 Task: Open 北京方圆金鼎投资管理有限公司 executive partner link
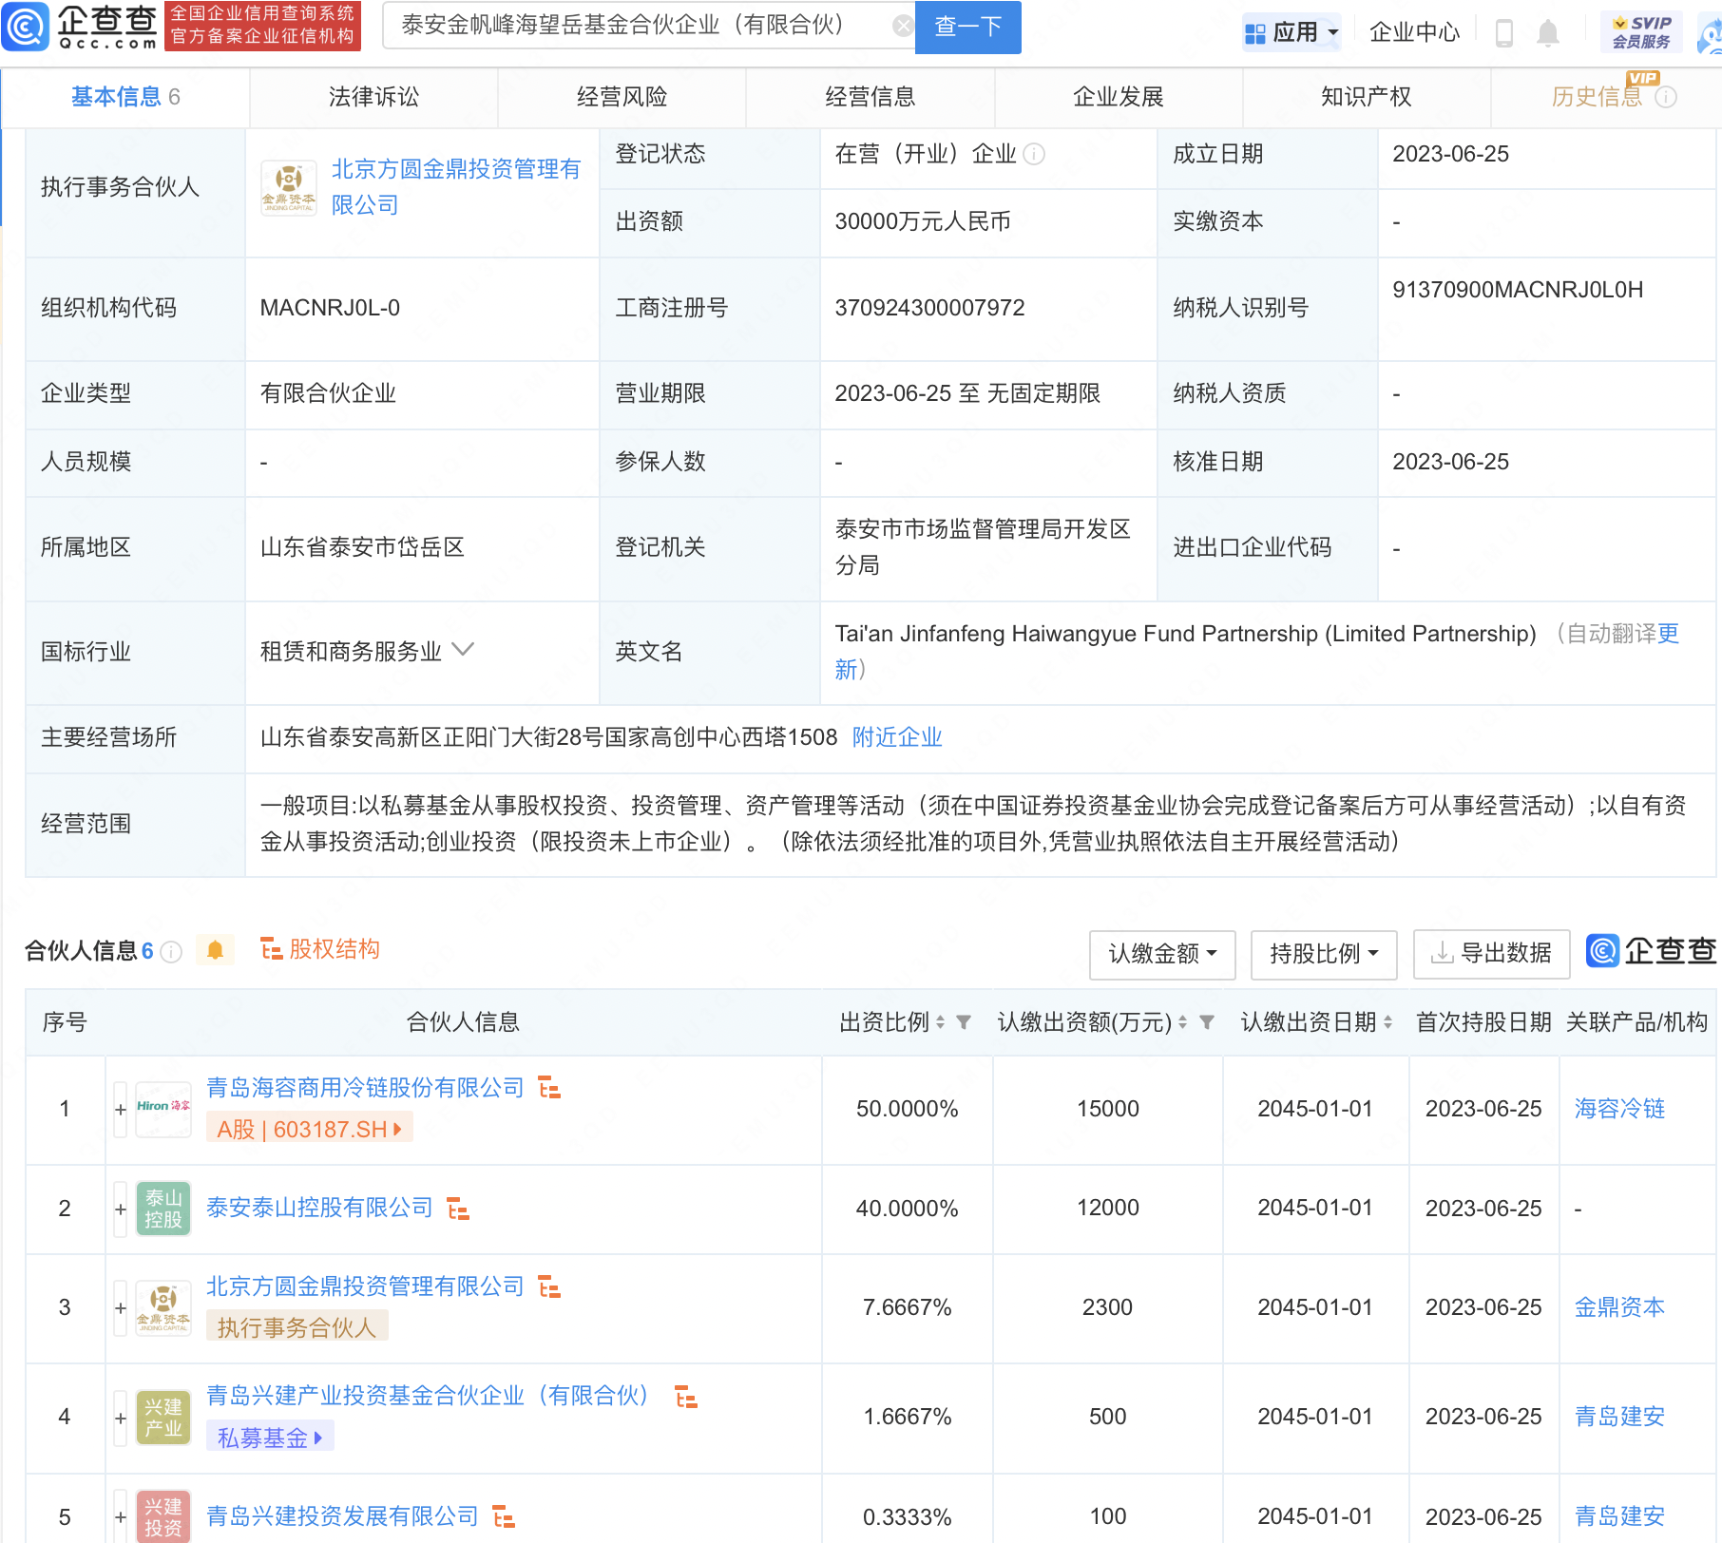456,186
